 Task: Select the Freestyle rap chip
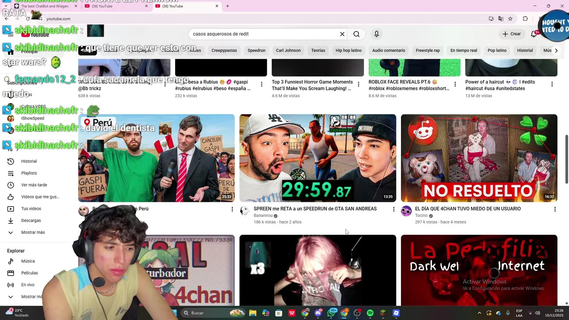click(428, 51)
